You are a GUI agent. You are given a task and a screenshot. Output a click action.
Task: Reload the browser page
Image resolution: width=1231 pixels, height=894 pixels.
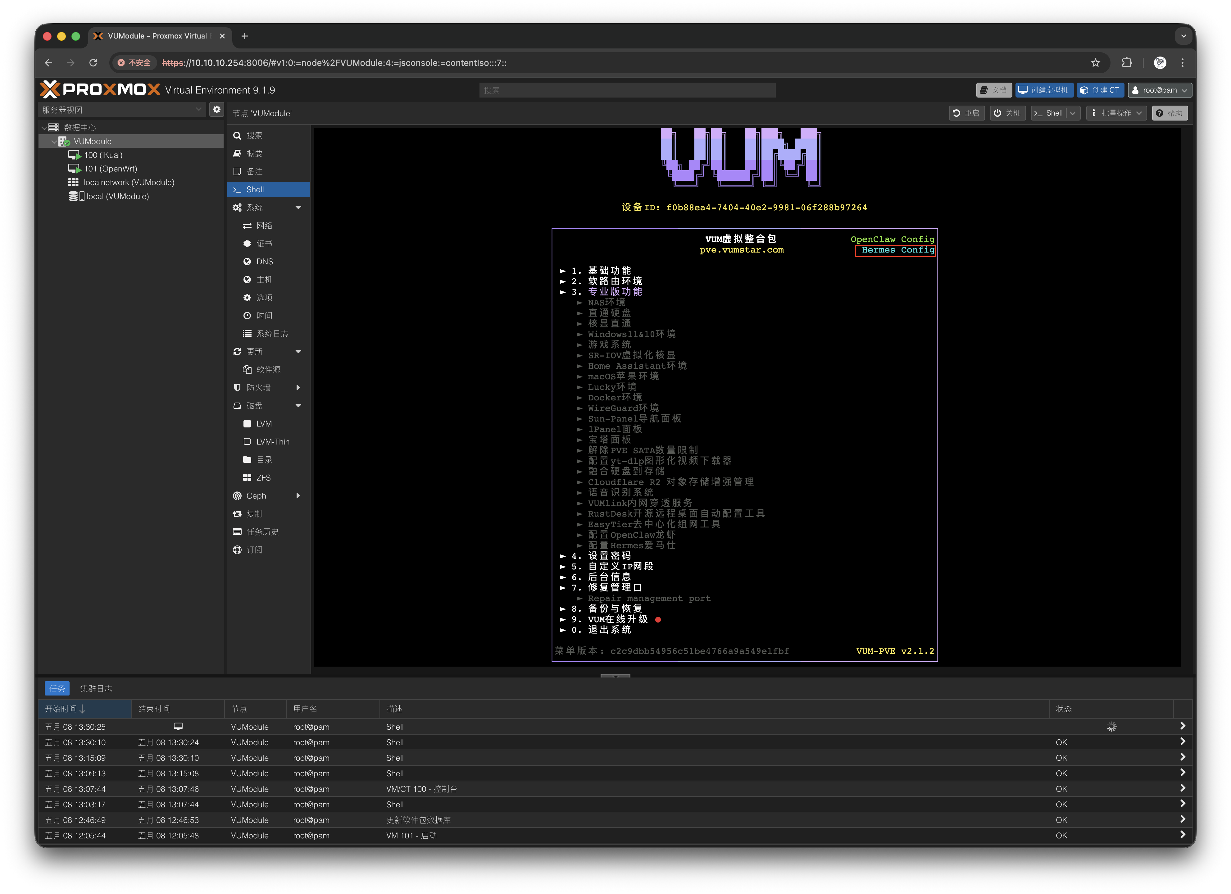[x=93, y=62]
